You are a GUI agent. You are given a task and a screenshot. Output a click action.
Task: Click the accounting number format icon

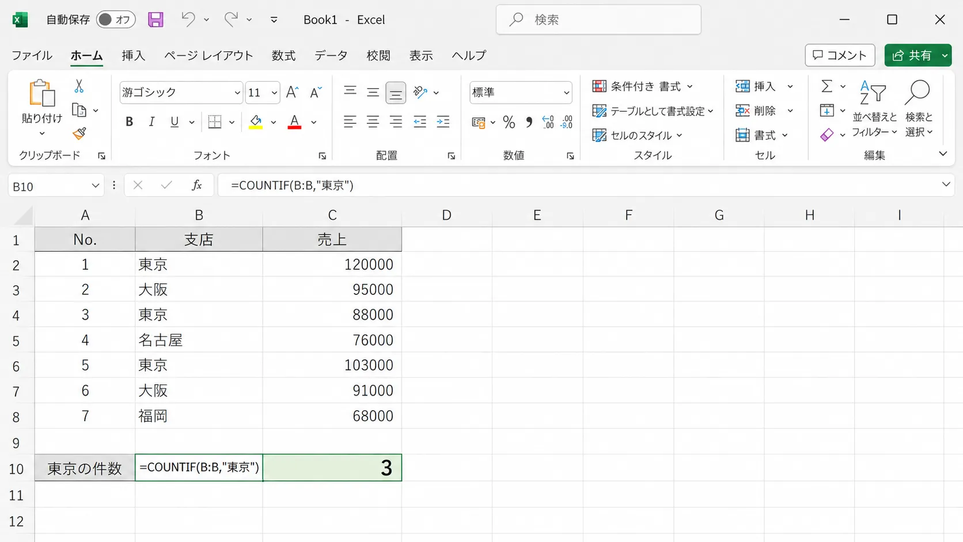(x=478, y=122)
